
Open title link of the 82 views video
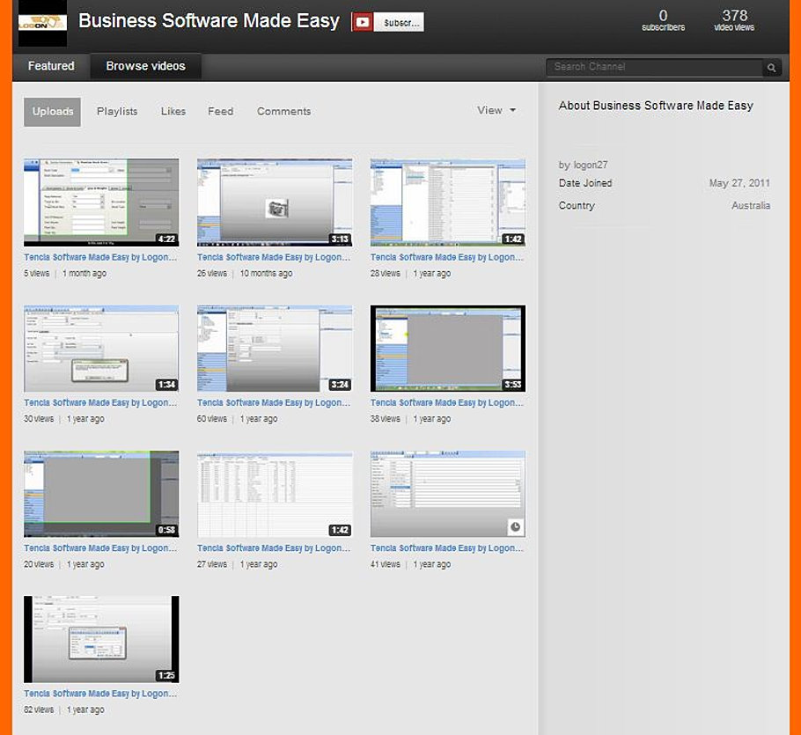[x=100, y=694]
